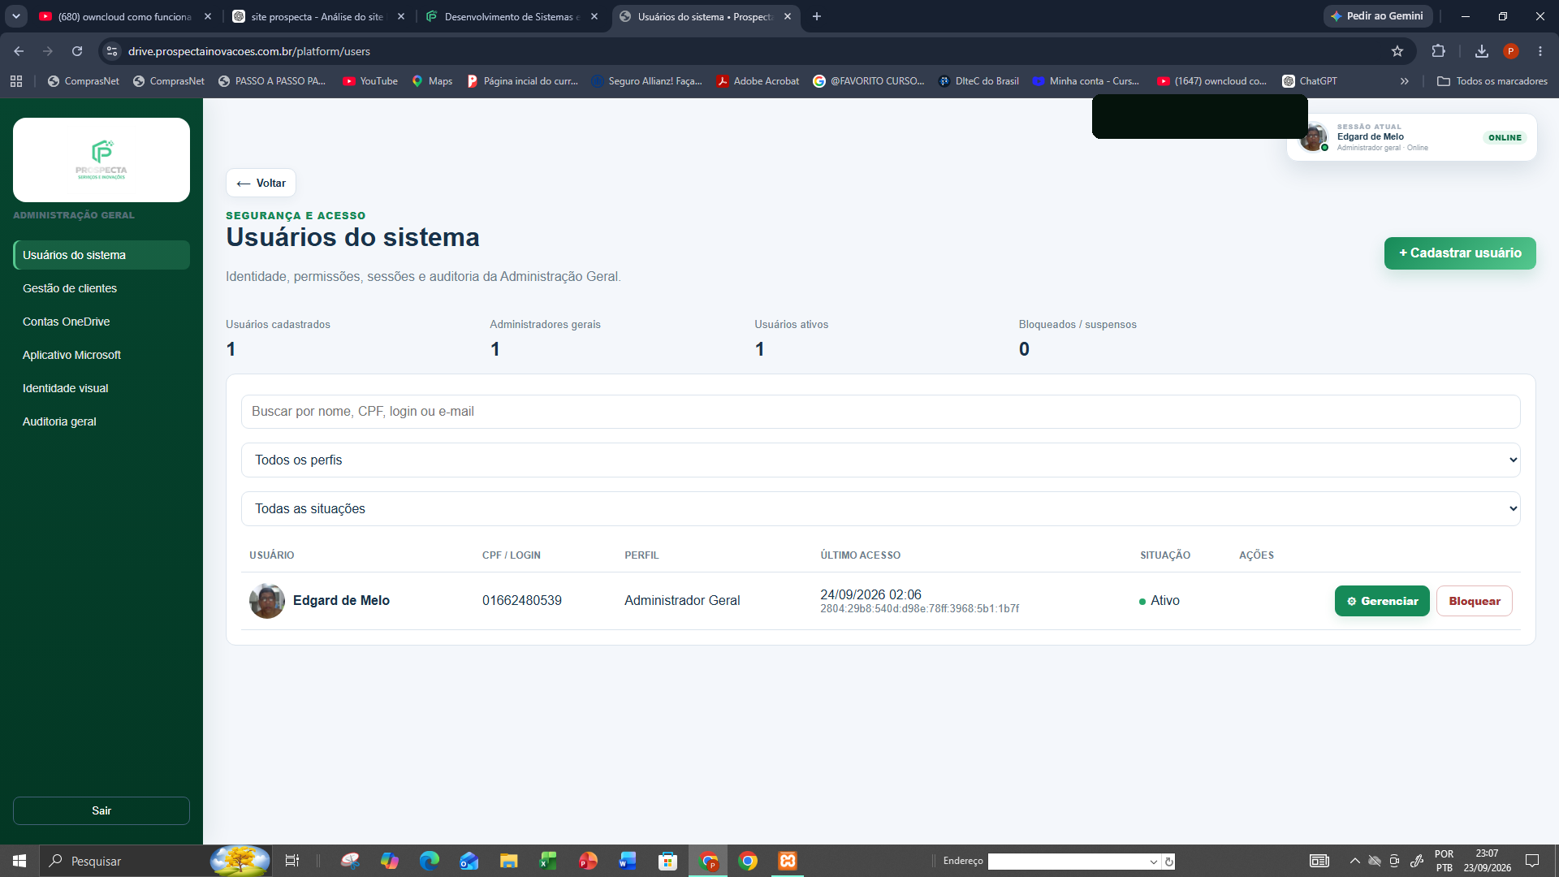Expand the Todas as situações dropdown

880,508
